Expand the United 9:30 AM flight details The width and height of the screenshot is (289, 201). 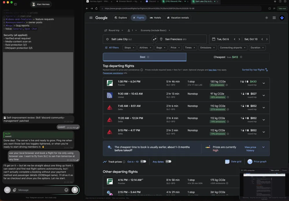tap(264, 95)
